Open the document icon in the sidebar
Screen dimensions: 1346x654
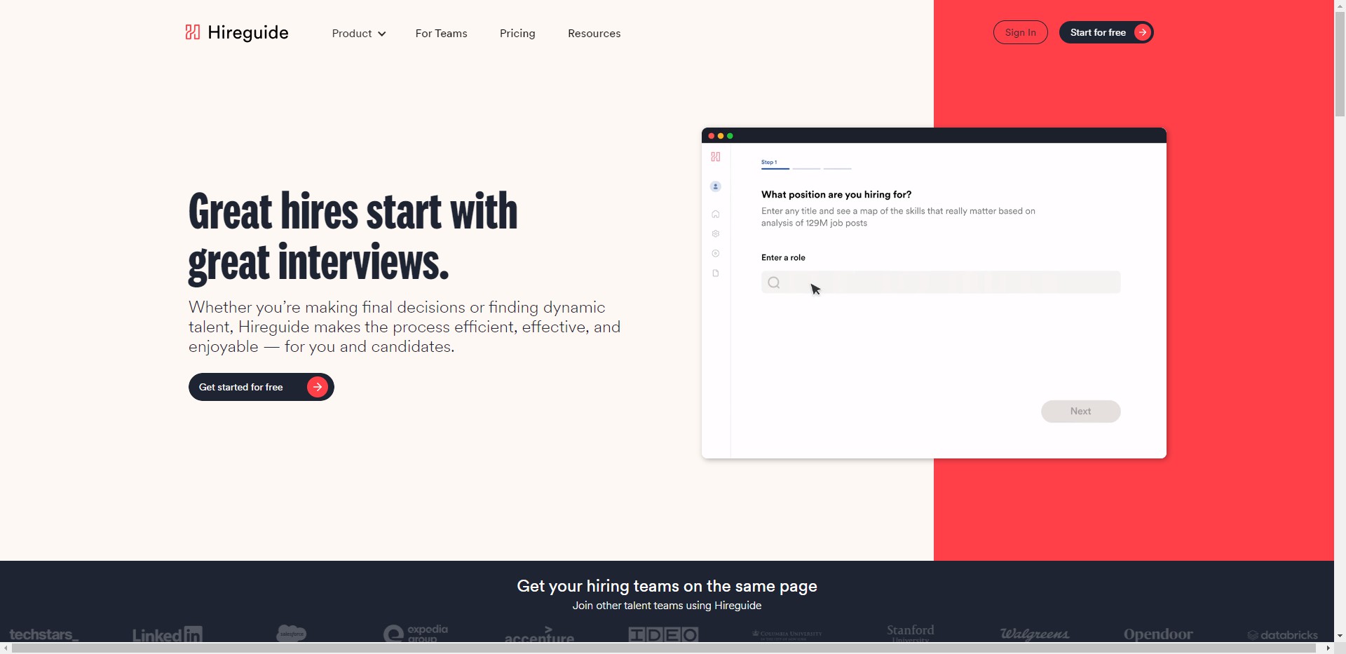[x=716, y=273]
